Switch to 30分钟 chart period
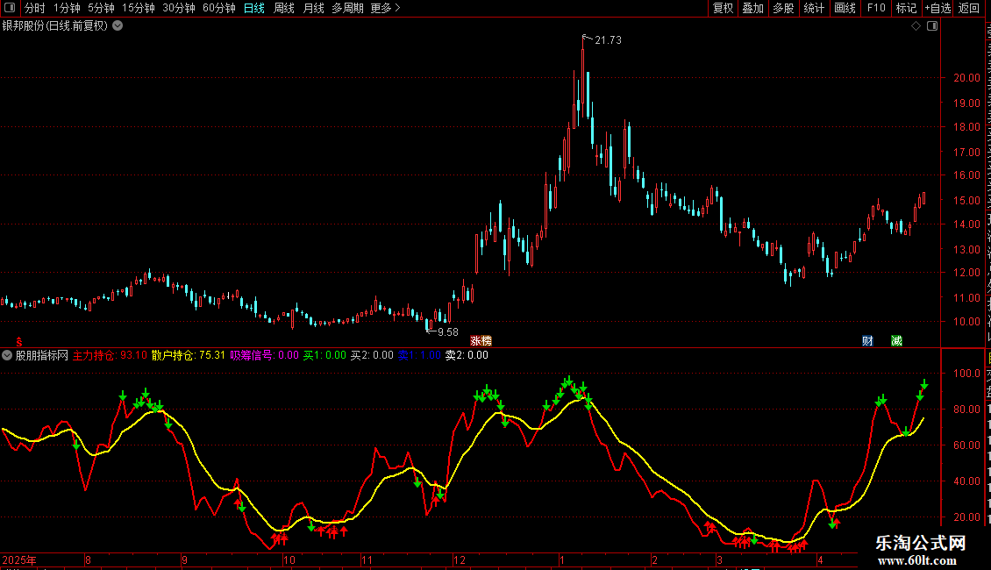Image resolution: width=991 pixels, height=570 pixels. (x=179, y=8)
